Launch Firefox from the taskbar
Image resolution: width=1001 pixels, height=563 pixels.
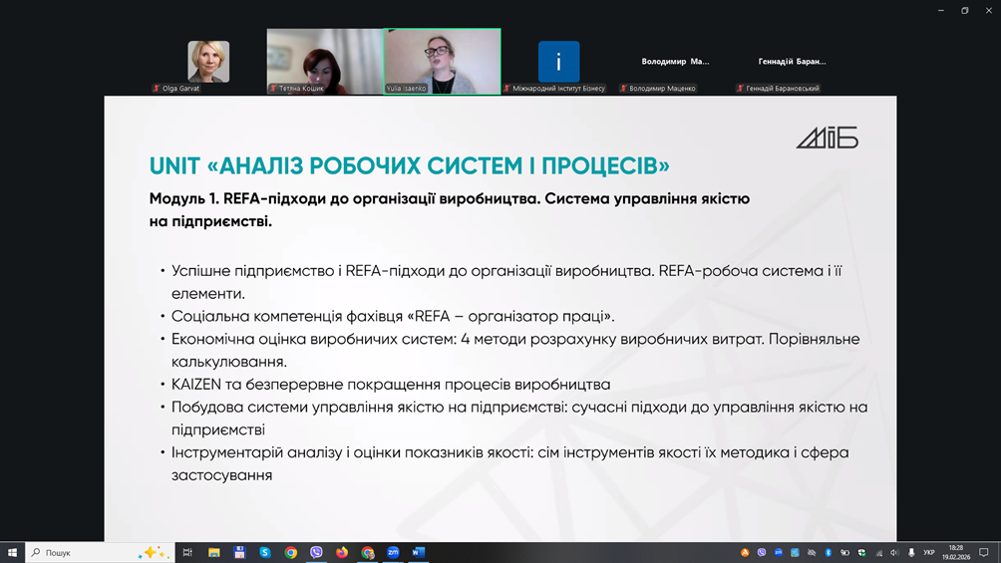342,552
